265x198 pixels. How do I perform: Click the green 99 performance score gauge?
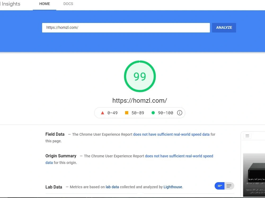(x=140, y=76)
